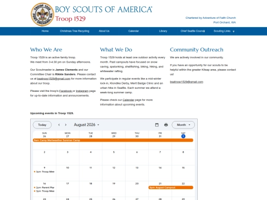This screenshot has height=200, width=267.
Task: Select calendar day 8 Saturday cell
Action: click(x=183, y=158)
